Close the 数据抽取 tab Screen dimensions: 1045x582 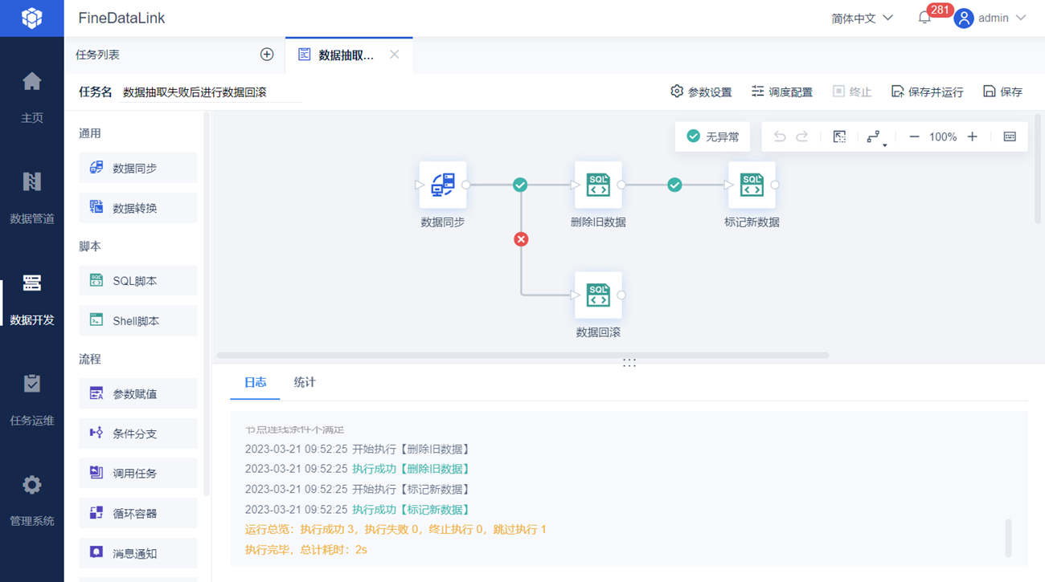coord(394,55)
